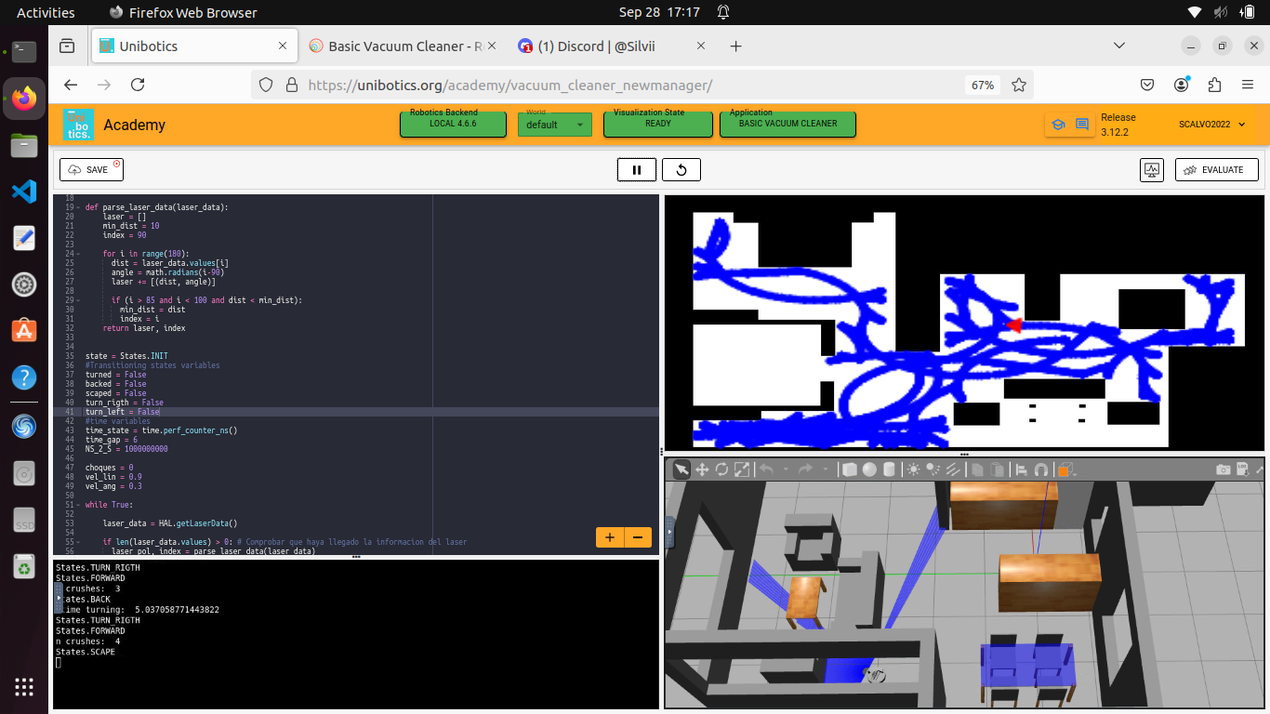Toggle the bookmark star in the address bar
This screenshot has height=714, width=1270.
click(1018, 85)
